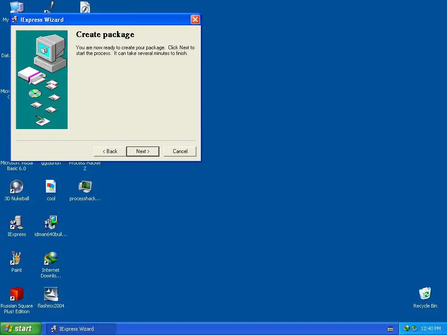Click the on-screen keyboard taskbar icon
Screen dimensions: 447x335
click(390, 329)
